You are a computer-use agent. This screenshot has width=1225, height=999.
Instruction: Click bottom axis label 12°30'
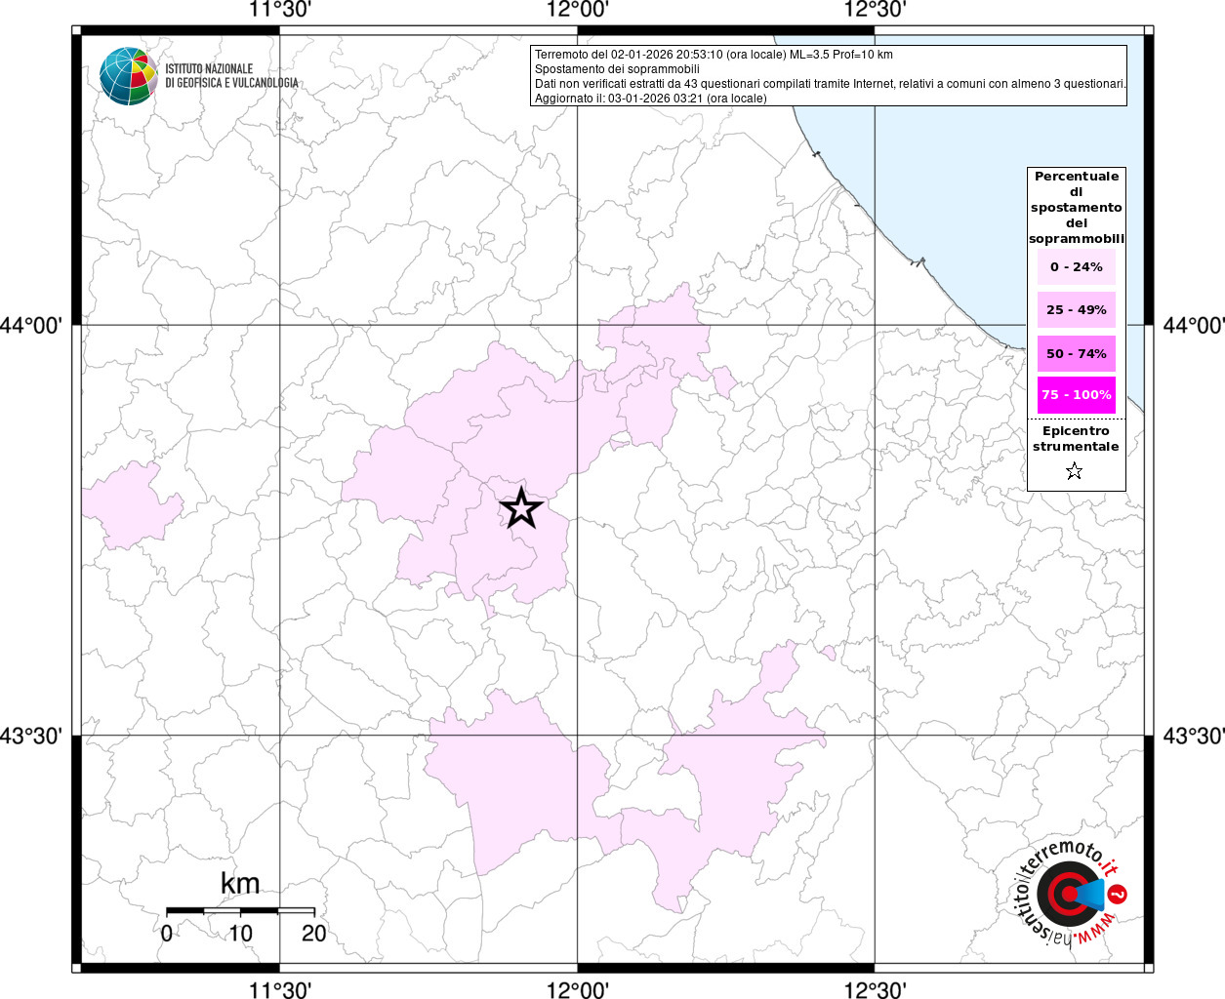click(876, 989)
